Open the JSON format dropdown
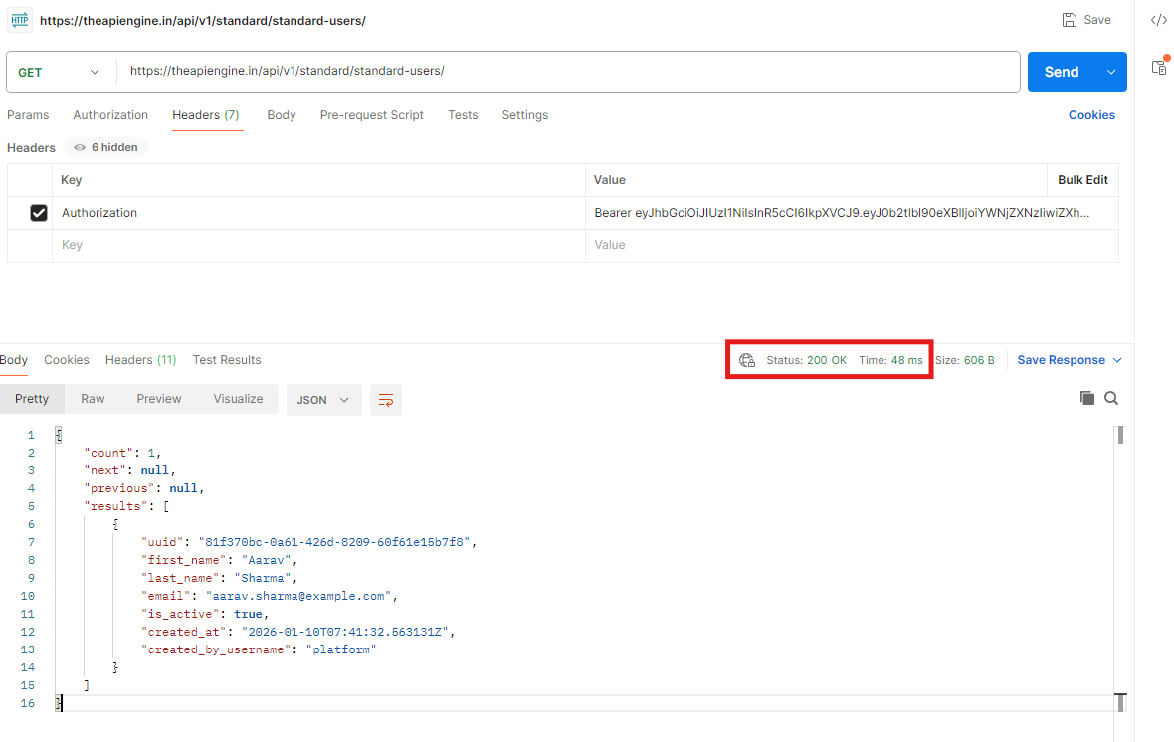Screen dimensions: 1174x742 [x=323, y=400]
